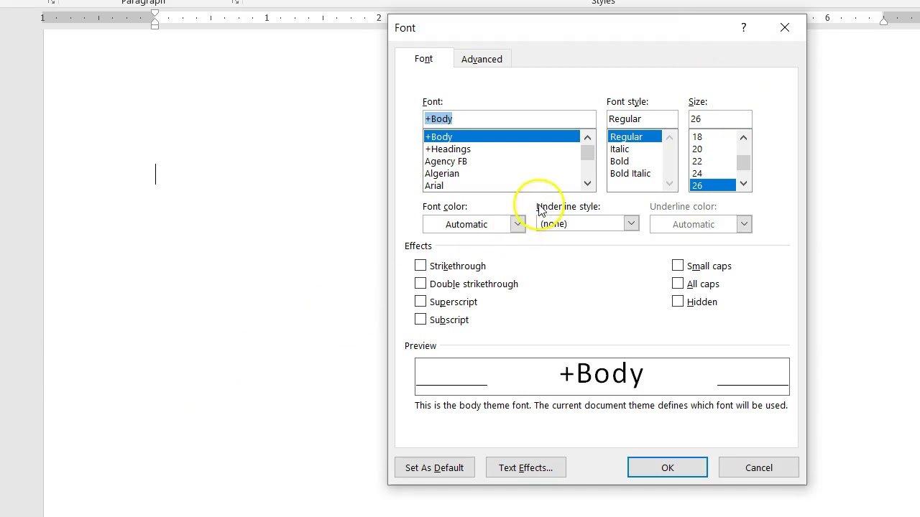Switch to the Advanced tab
This screenshot has width=920, height=517.
[x=482, y=59]
